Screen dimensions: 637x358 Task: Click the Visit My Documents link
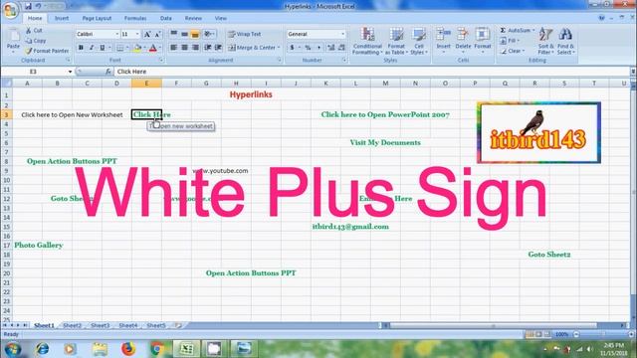385,142
